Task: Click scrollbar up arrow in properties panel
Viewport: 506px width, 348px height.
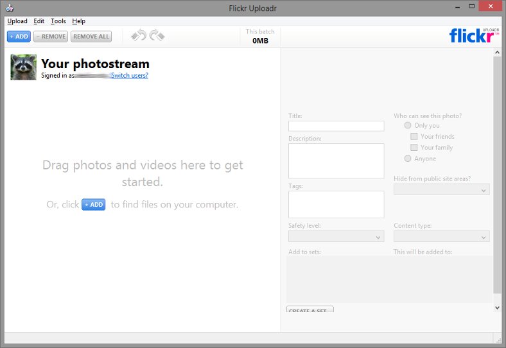Action: pos(497,52)
